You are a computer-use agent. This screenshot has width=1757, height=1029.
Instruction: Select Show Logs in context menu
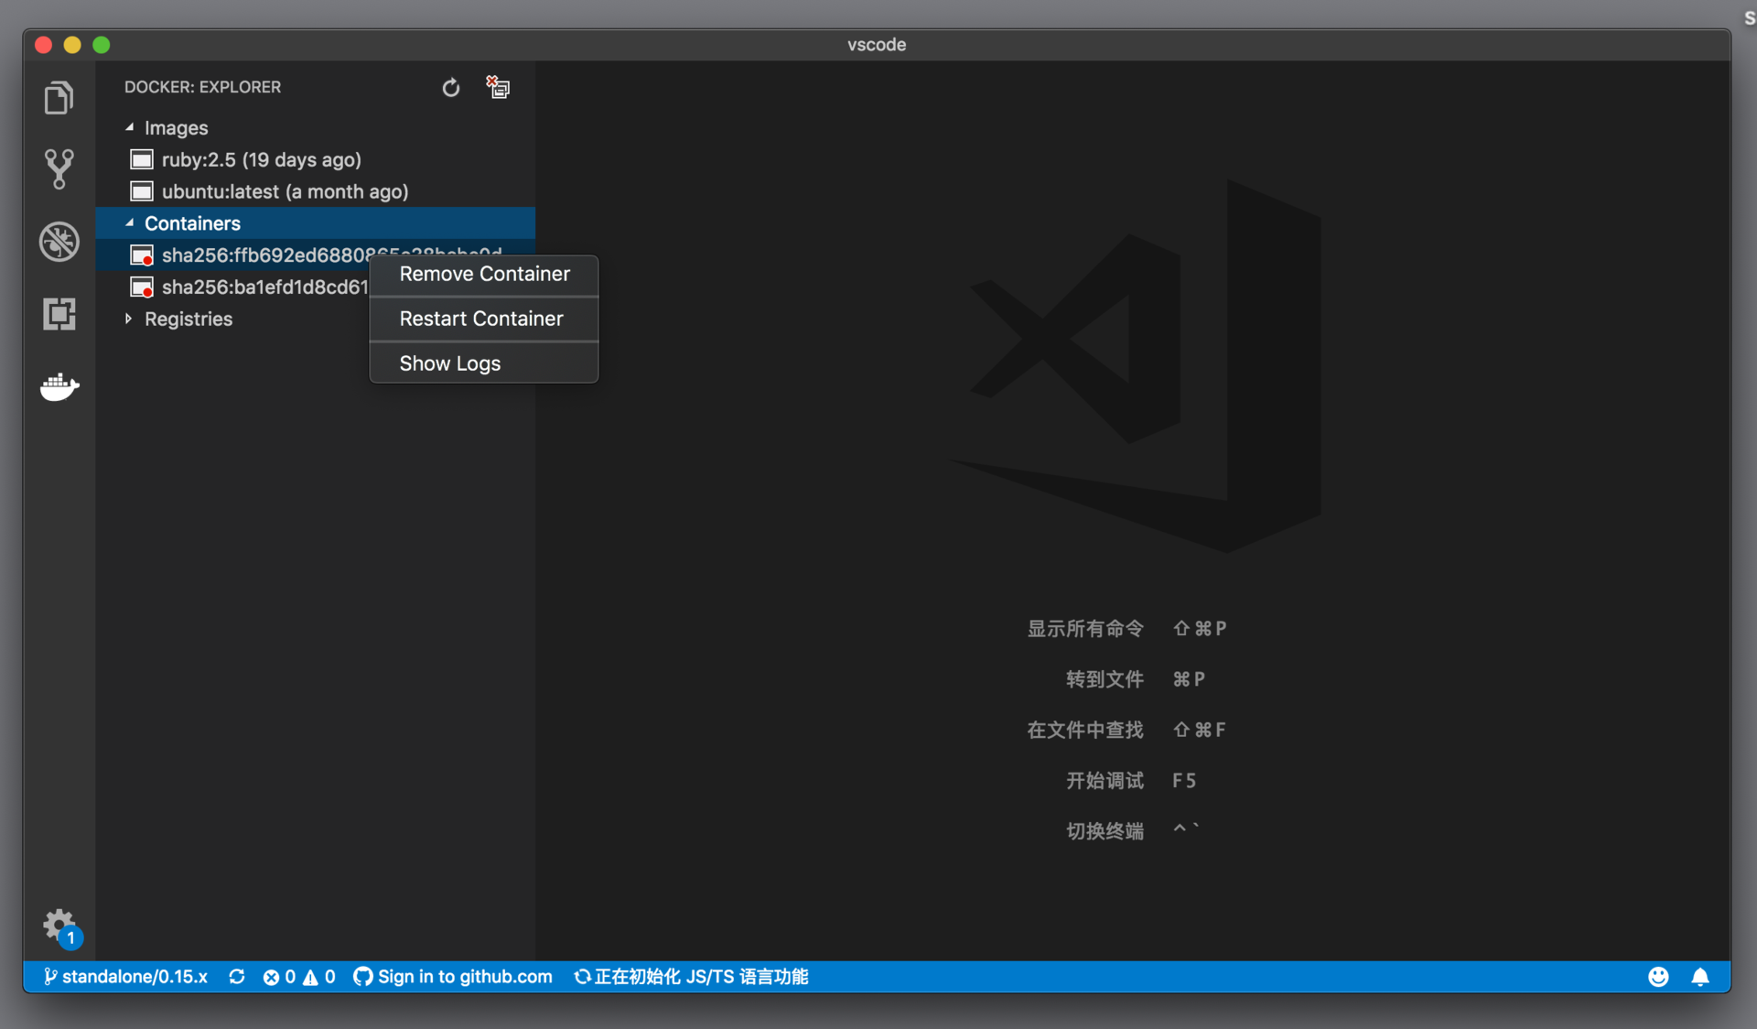[x=449, y=363]
